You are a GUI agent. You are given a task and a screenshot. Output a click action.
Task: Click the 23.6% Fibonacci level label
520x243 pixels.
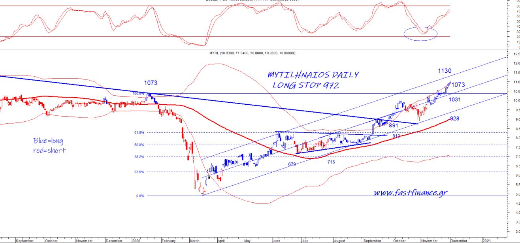139,172
